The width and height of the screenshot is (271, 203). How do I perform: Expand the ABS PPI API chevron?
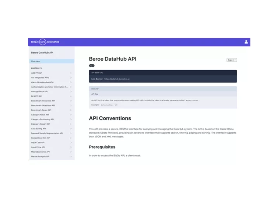[x=71, y=73]
